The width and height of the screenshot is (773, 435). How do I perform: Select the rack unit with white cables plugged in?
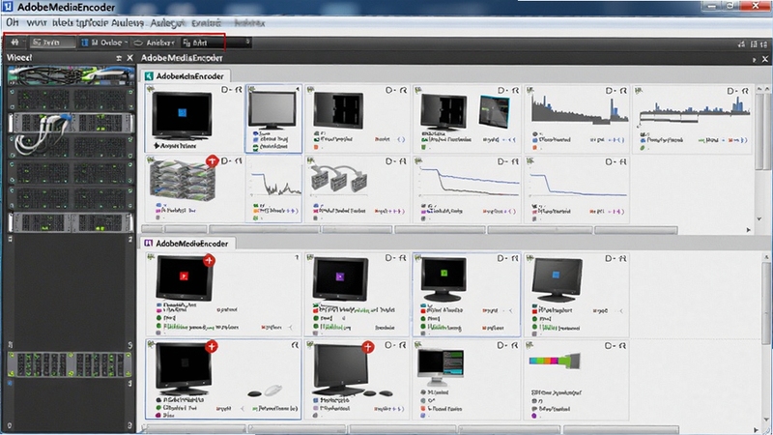pos(71,123)
